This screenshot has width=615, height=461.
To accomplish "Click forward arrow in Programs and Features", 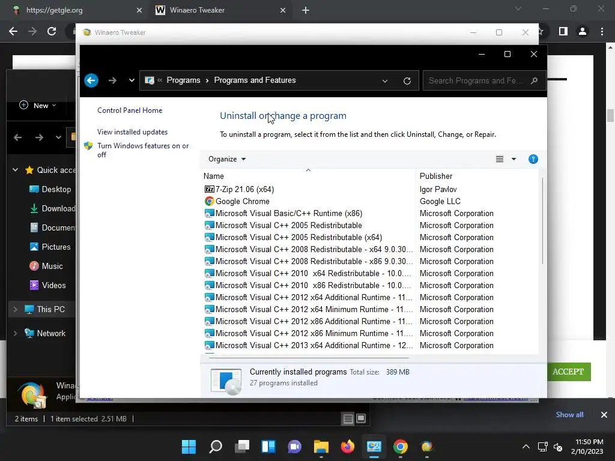I will 112,80.
